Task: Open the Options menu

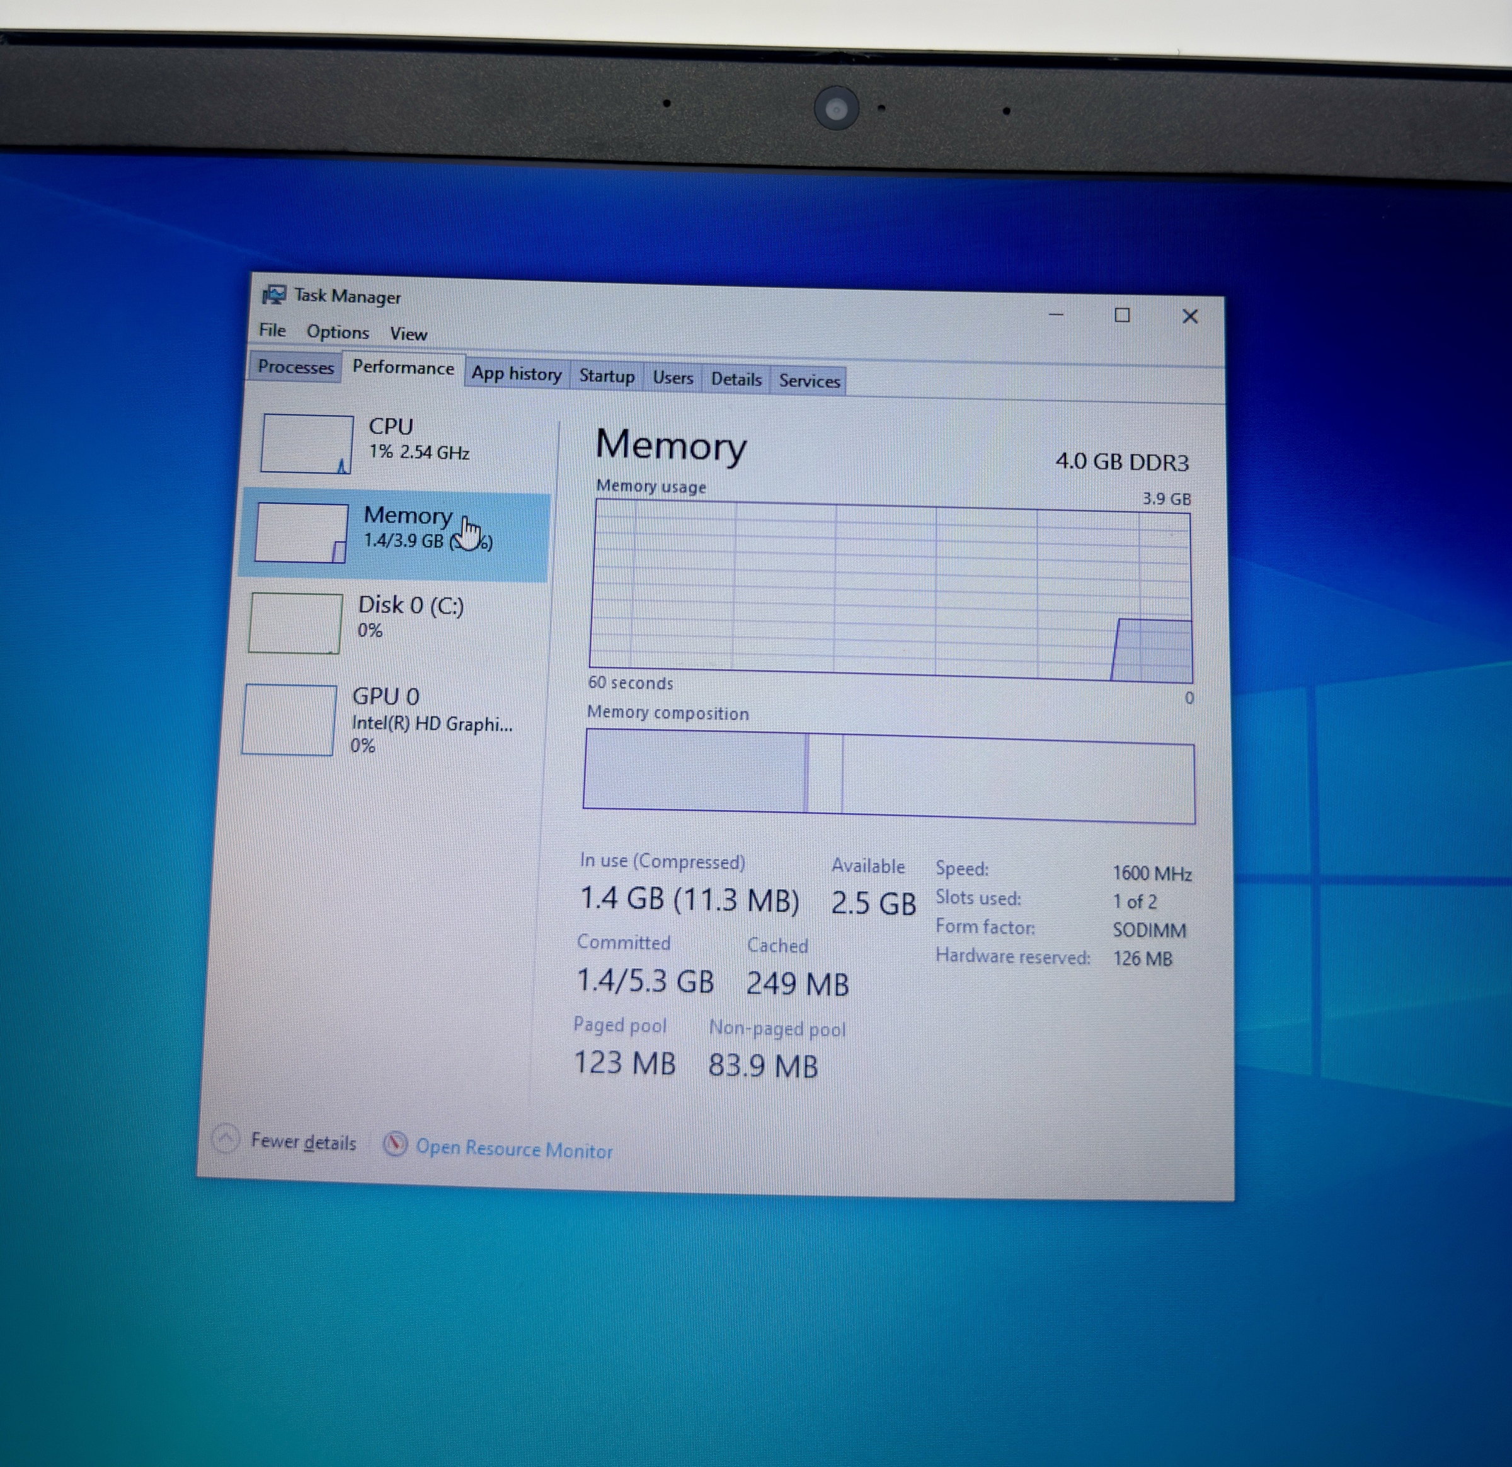Action: [x=338, y=332]
